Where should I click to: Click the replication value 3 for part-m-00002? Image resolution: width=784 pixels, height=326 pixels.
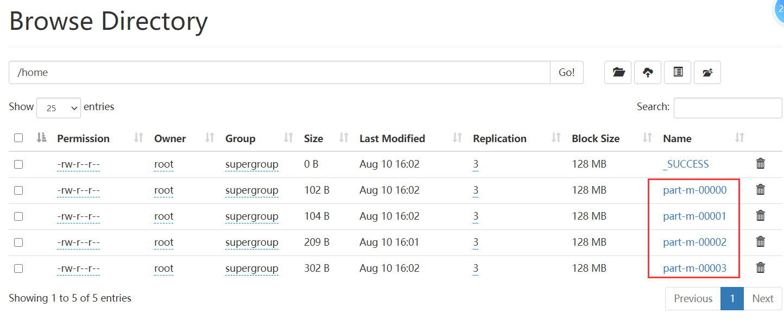[475, 242]
